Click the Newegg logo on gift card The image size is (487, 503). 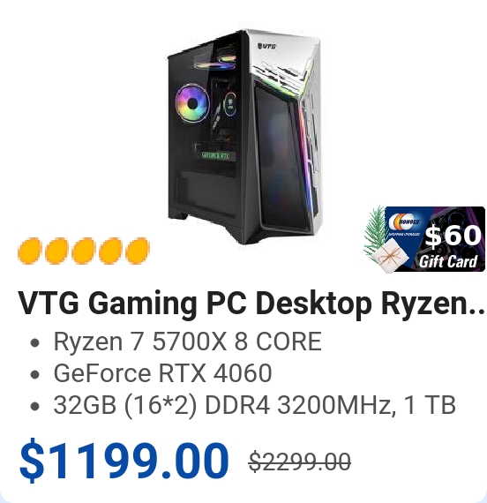click(x=405, y=222)
